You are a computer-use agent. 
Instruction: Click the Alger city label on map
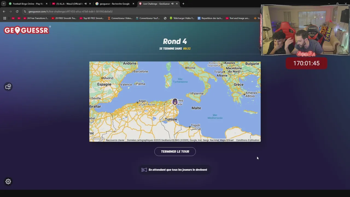(142, 101)
